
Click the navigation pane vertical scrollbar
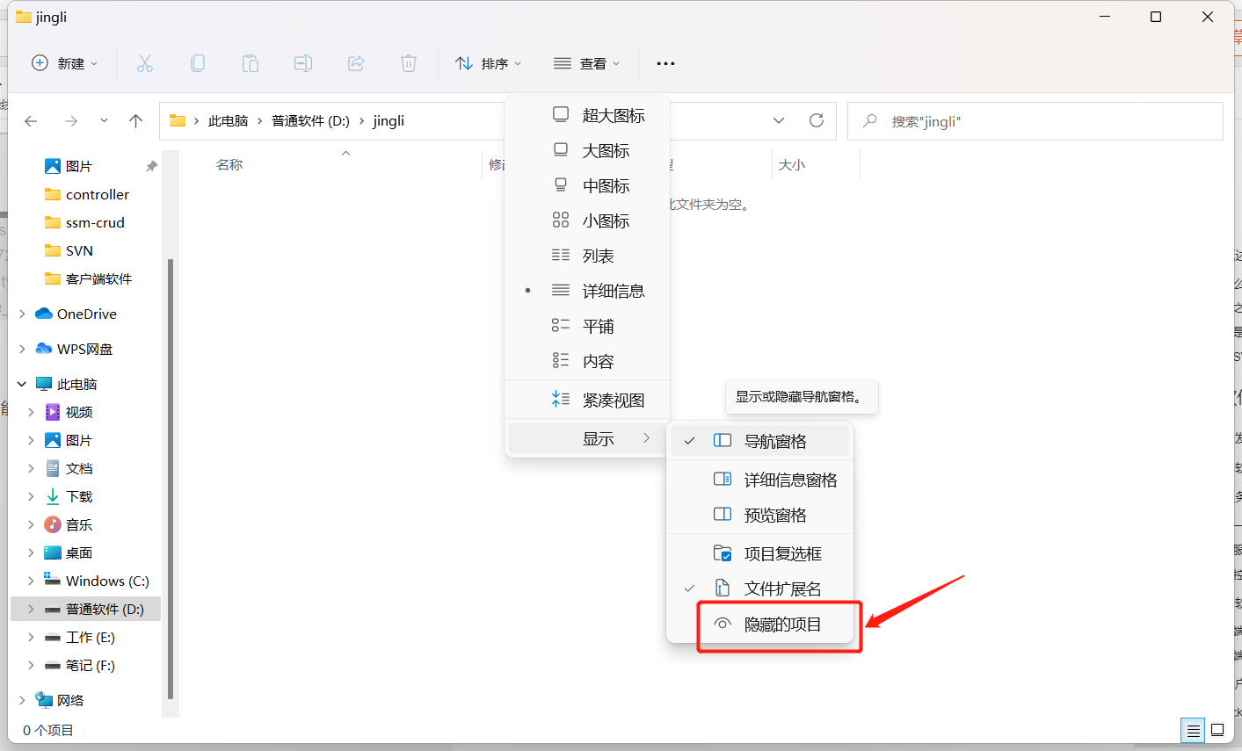tap(171, 479)
